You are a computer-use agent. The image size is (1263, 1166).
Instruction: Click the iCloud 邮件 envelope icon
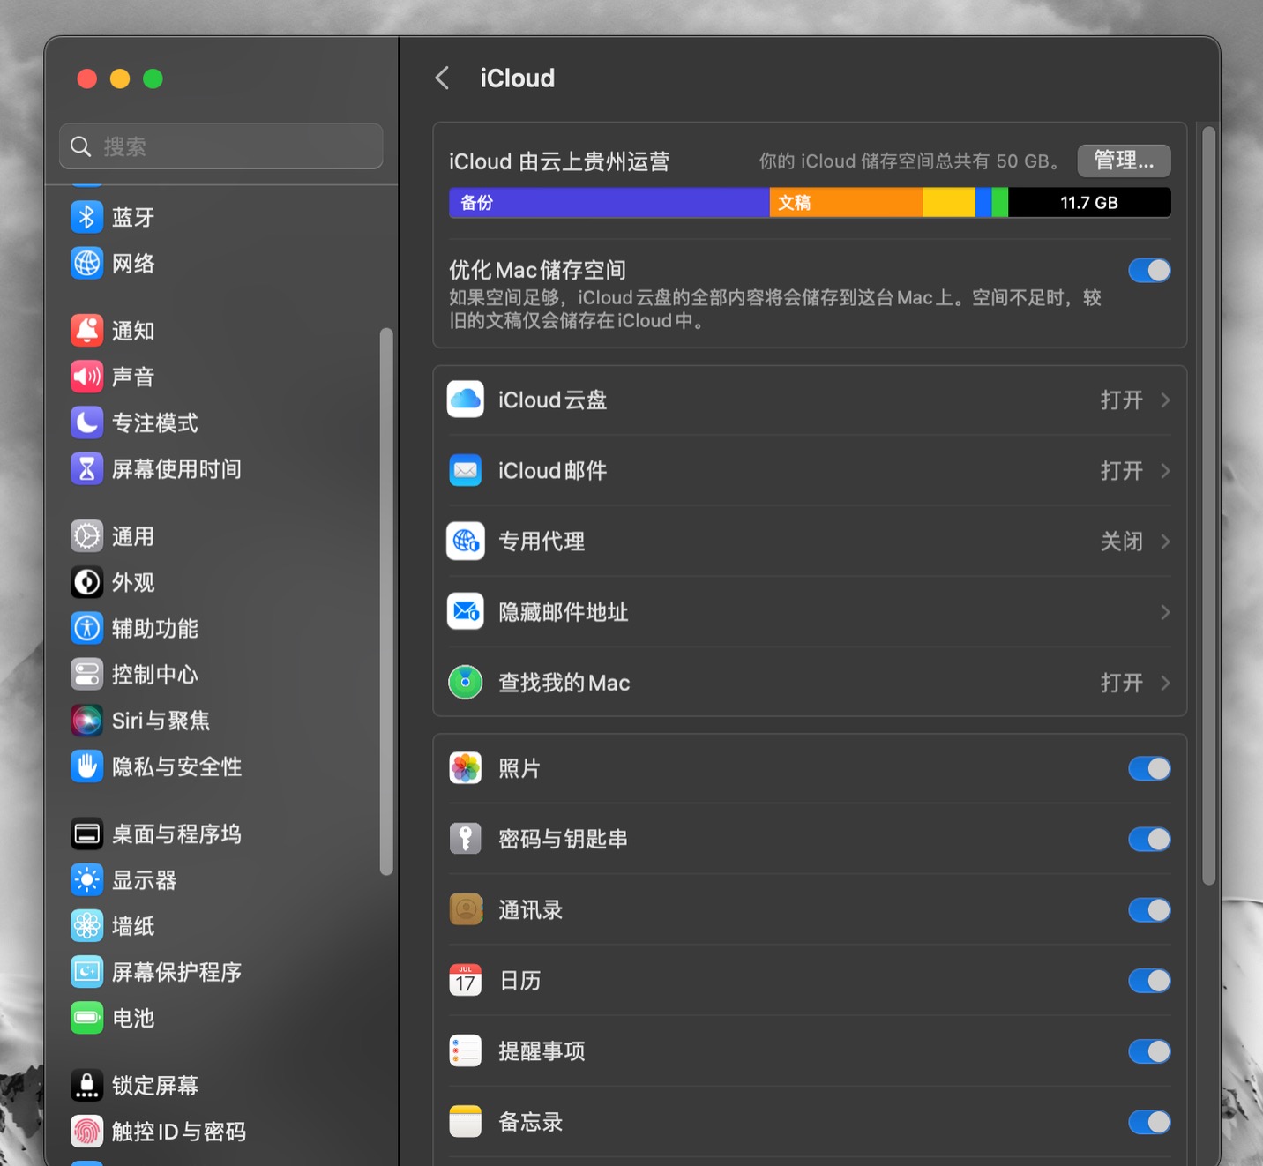[465, 470]
